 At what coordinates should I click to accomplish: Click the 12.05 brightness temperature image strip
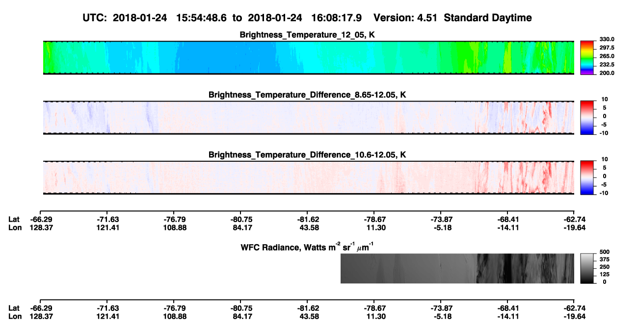pos(309,58)
